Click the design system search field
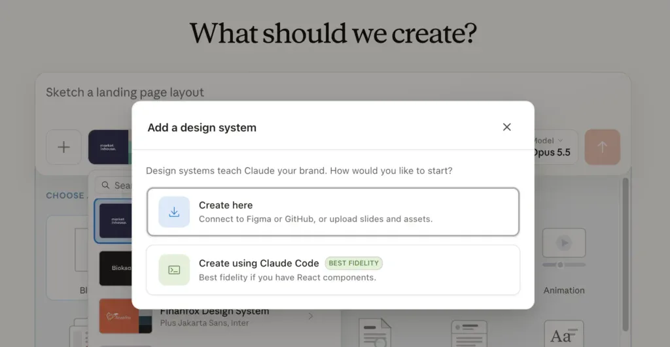The height and width of the screenshot is (347, 670). (114, 185)
